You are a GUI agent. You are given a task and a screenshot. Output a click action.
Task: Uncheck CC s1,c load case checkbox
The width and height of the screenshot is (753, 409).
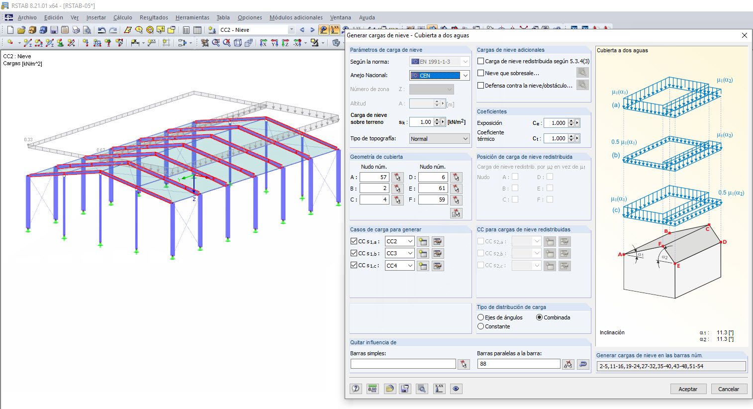(354, 265)
